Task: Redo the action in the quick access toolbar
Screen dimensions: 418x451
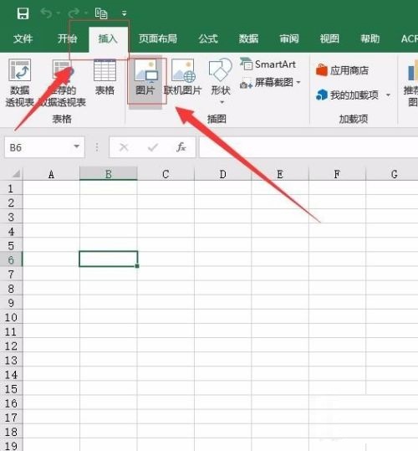Action: (74, 13)
